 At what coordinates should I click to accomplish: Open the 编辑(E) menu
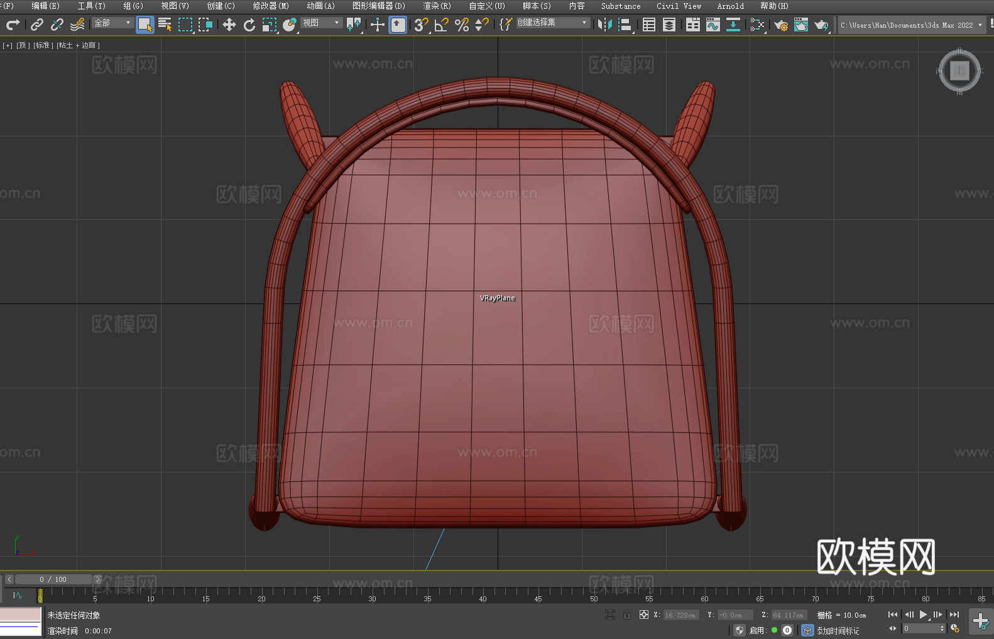pyautogui.click(x=45, y=6)
